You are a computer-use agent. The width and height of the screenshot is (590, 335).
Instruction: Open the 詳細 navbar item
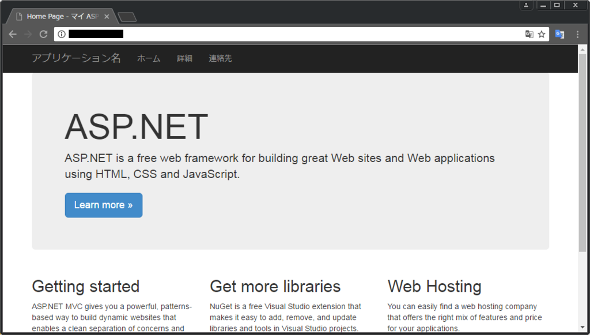184,58
